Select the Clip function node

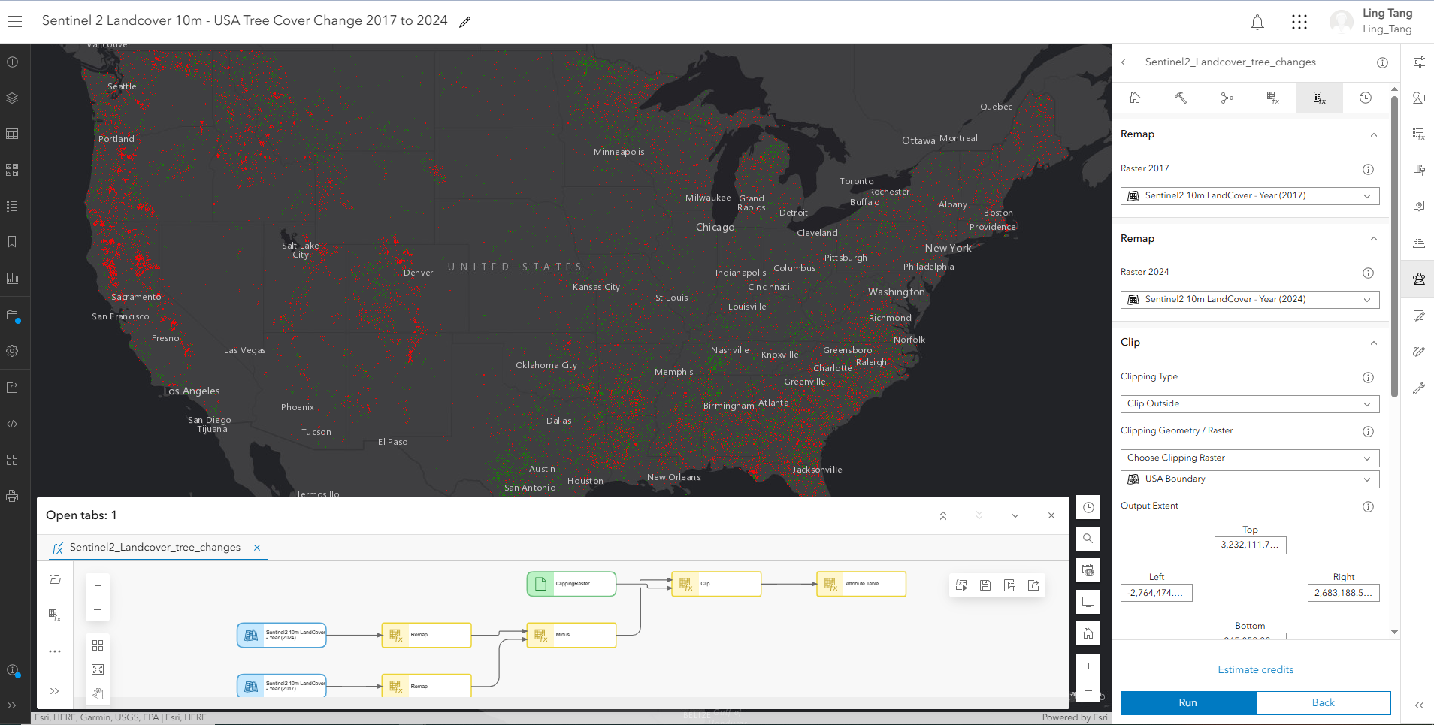click(716, 584)
